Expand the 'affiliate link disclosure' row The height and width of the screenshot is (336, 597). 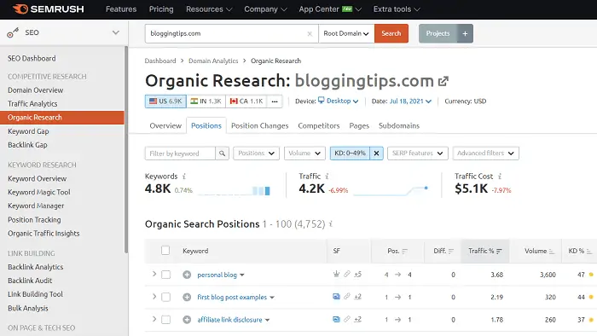[154, 319]
